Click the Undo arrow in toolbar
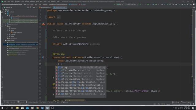196x110 pixels. [x=173, y=4]
